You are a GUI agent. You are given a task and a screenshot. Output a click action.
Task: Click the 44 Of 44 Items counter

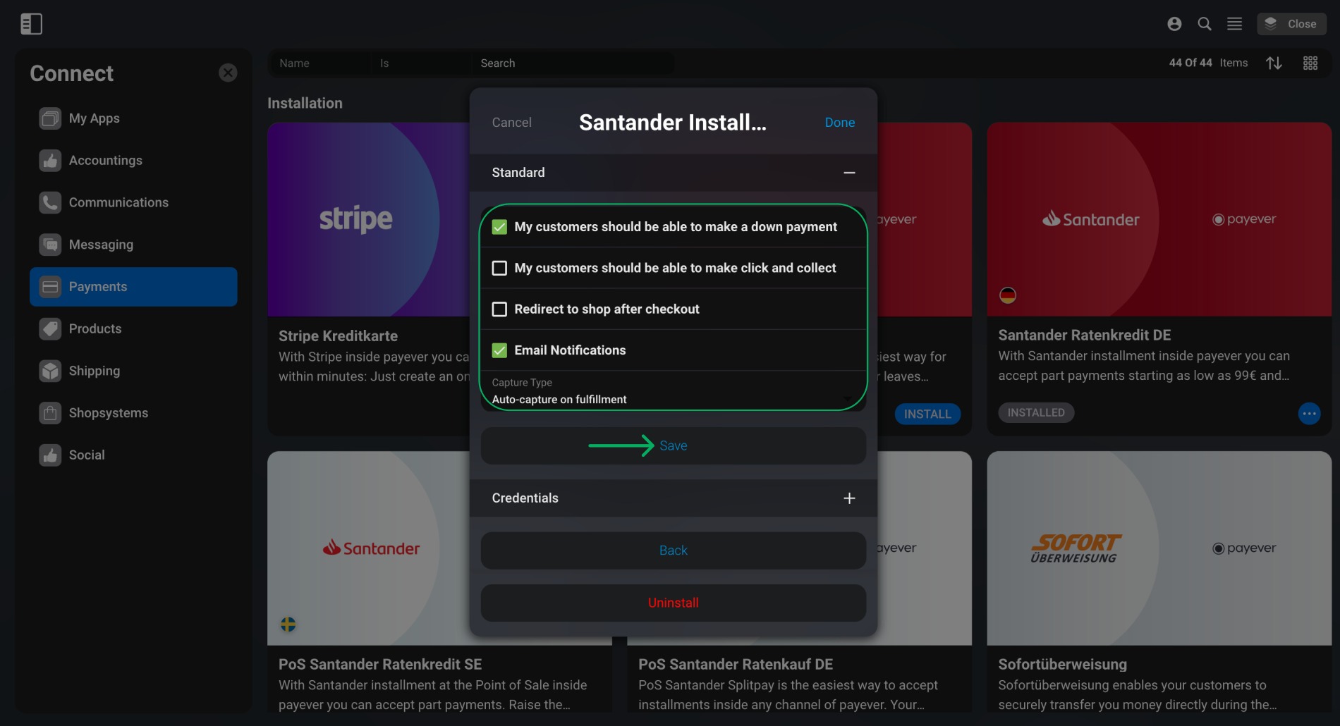(x=1208, y=63)
